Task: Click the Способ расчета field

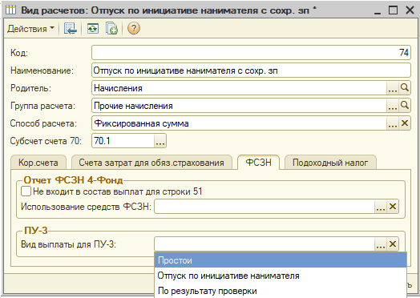Action: pos(239,123)
